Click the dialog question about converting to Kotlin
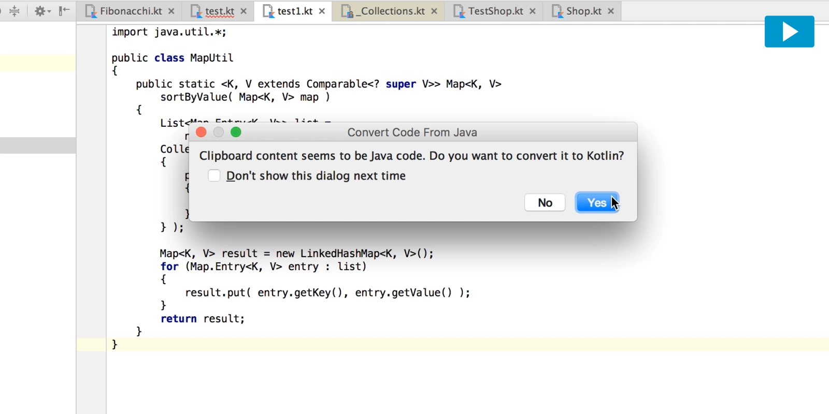Screen dimensions: 829x414 coord(411,156)
